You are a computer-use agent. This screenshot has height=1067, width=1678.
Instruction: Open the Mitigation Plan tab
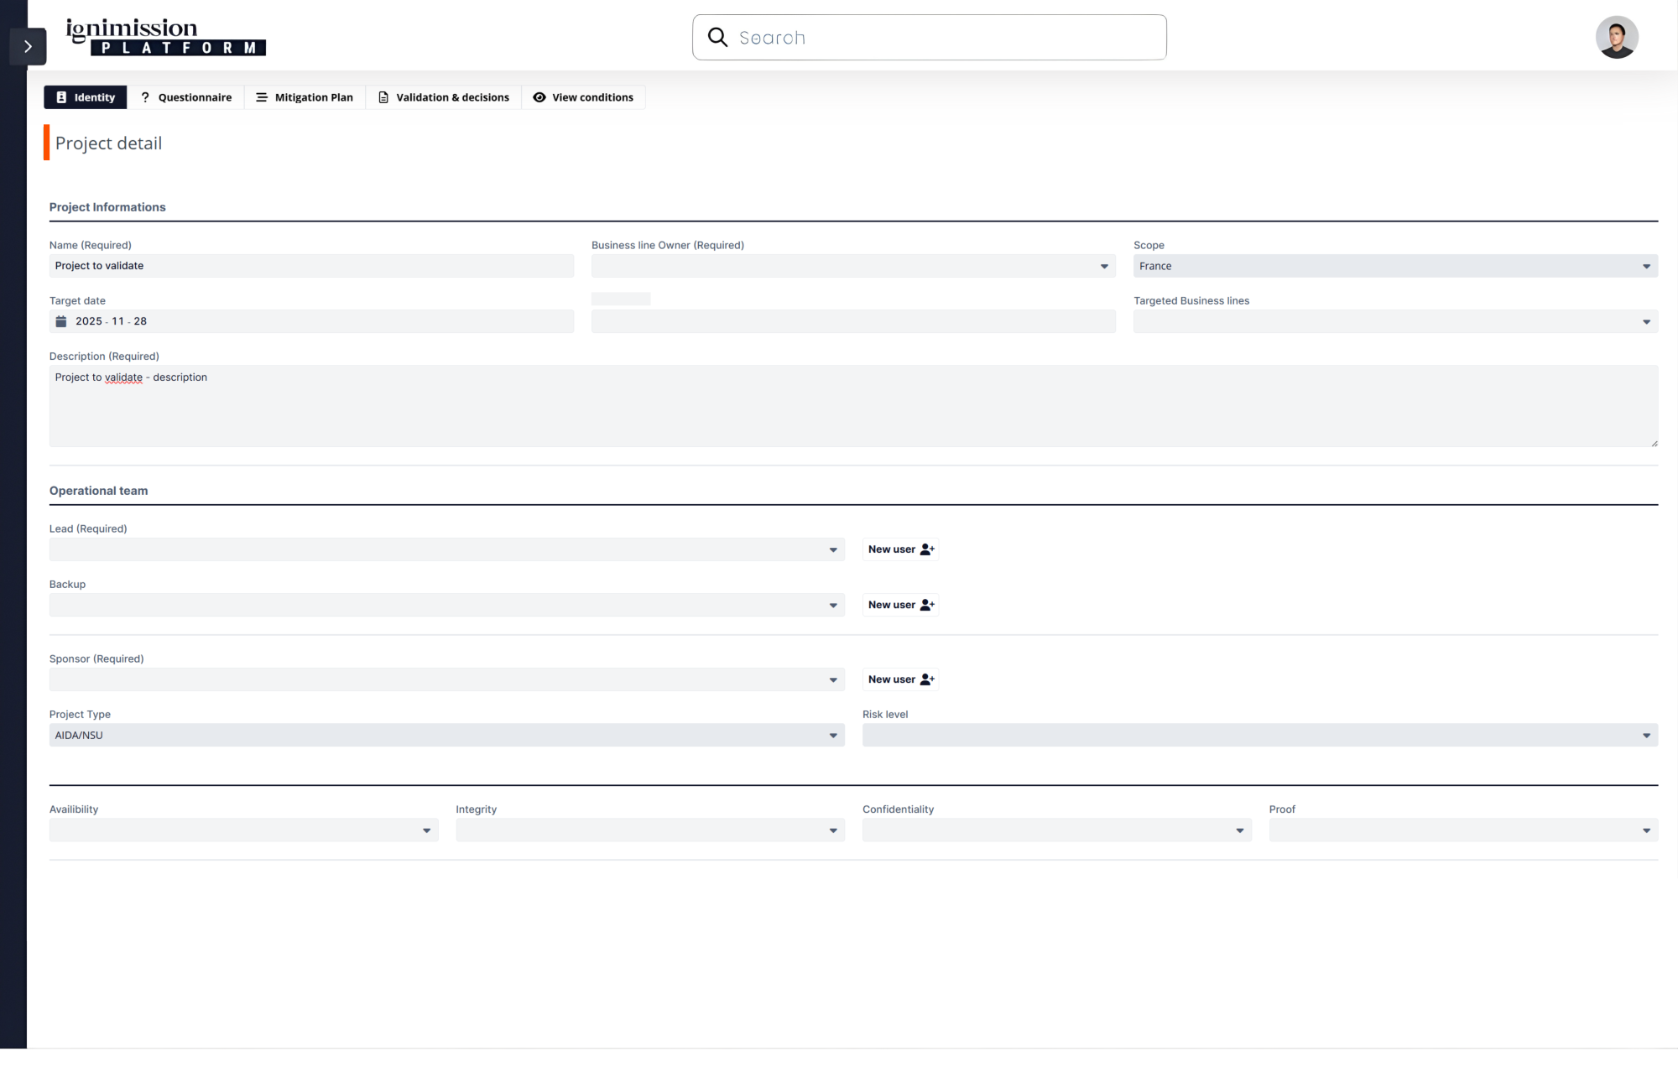click(305, 97)
